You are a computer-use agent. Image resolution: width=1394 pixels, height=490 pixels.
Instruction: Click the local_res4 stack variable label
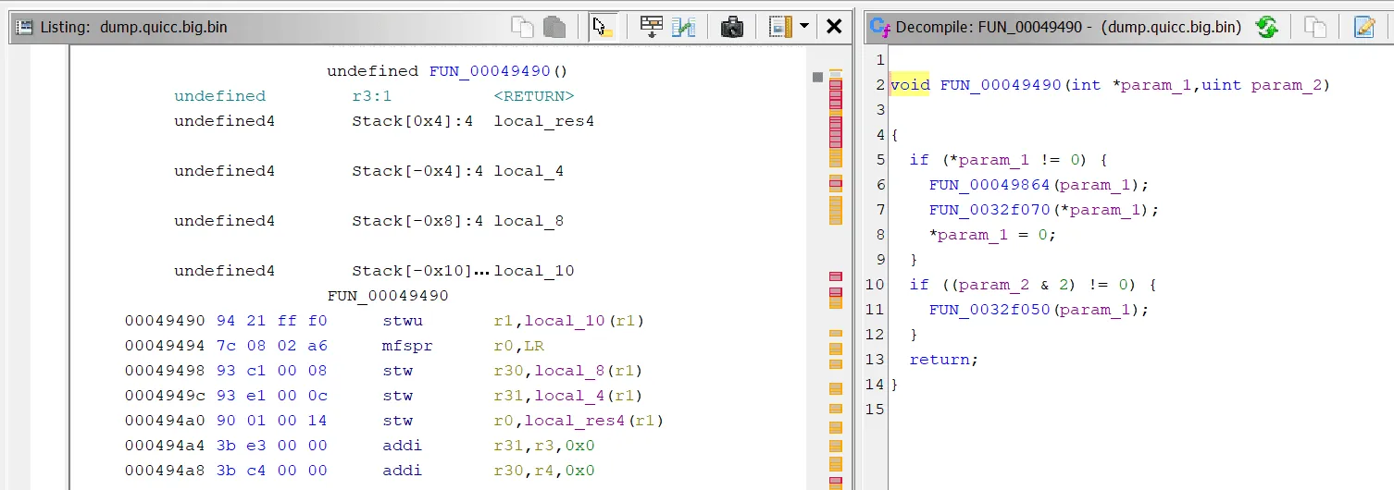[543, 121]
